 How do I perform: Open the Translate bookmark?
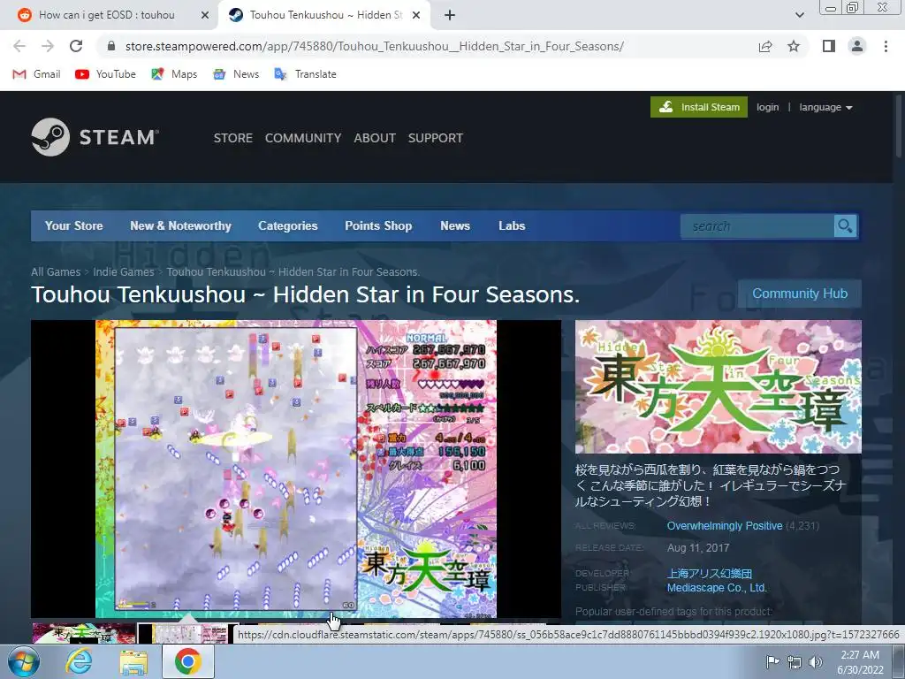(305, 74)
